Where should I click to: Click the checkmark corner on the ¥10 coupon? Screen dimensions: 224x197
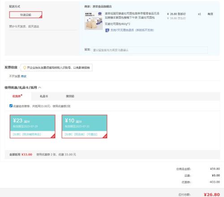105,136
